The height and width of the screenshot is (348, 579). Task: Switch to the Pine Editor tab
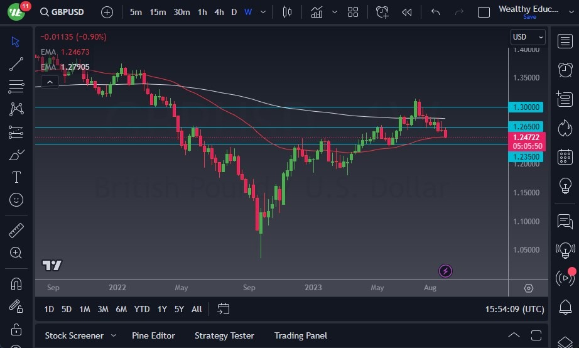(x=153, y=335)
